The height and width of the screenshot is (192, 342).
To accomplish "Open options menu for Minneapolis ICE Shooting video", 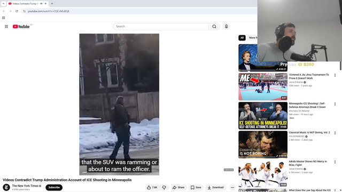I will pos(335,104).
